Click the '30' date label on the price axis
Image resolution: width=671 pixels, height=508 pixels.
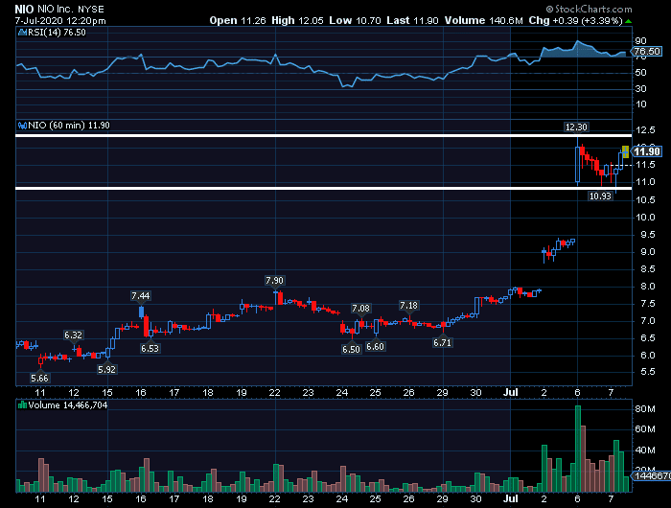(x=475, y=392)
